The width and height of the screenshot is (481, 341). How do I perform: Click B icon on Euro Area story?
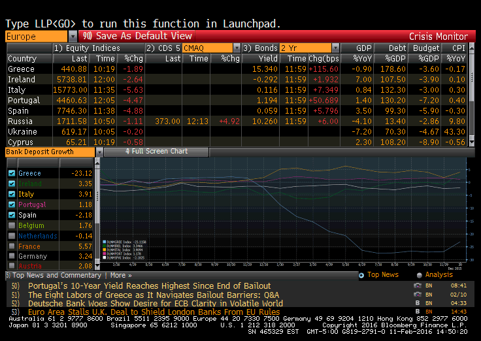pyautogui.click(x=418, y=312)
